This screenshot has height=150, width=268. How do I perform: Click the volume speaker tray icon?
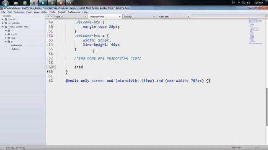248,3
